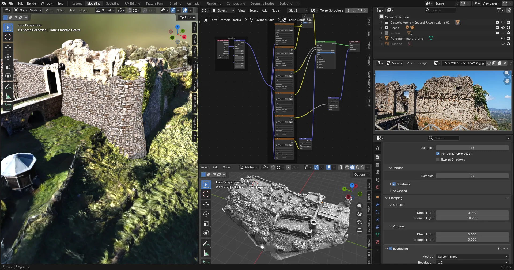Click the Add menu in bottom viewport
This screenshot has width=514, height=270.
[216, 167]
